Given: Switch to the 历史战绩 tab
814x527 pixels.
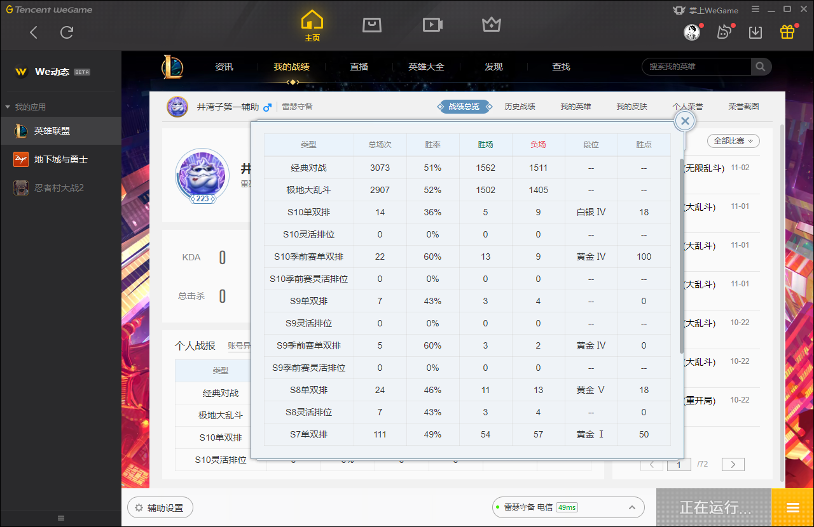Looking at the screenshot, I should [520, 106].
